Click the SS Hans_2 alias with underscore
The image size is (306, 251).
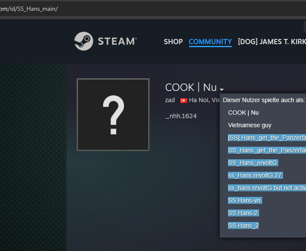coord(243,225)
